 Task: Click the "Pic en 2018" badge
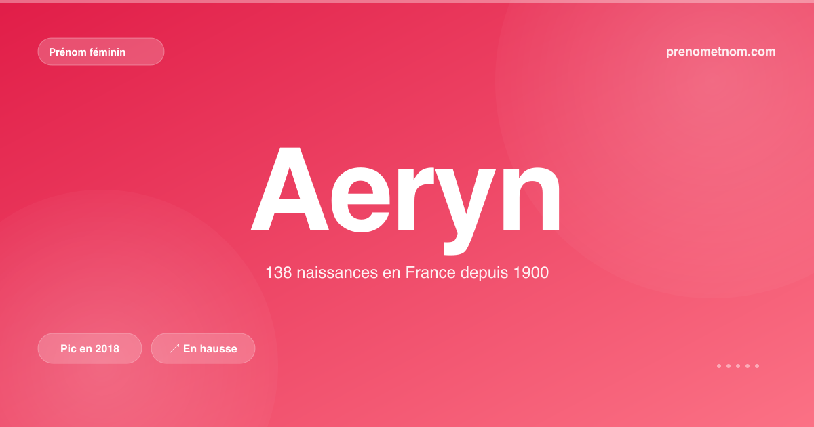[x=90, y=348]
